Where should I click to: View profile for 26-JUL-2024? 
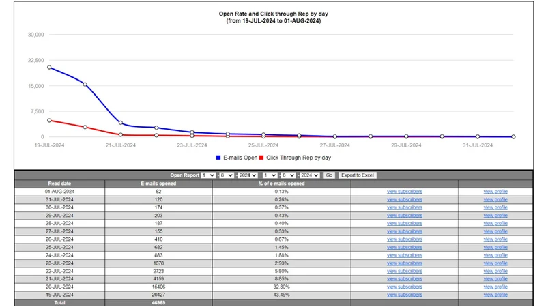point(495,239)
